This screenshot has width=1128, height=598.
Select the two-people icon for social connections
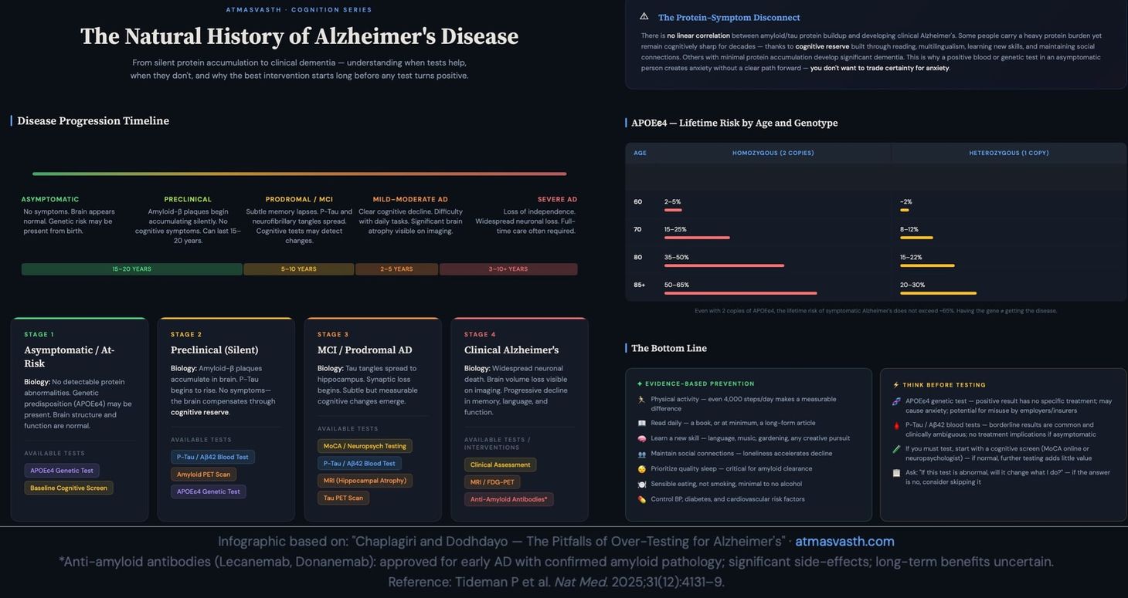coord(640,454)
